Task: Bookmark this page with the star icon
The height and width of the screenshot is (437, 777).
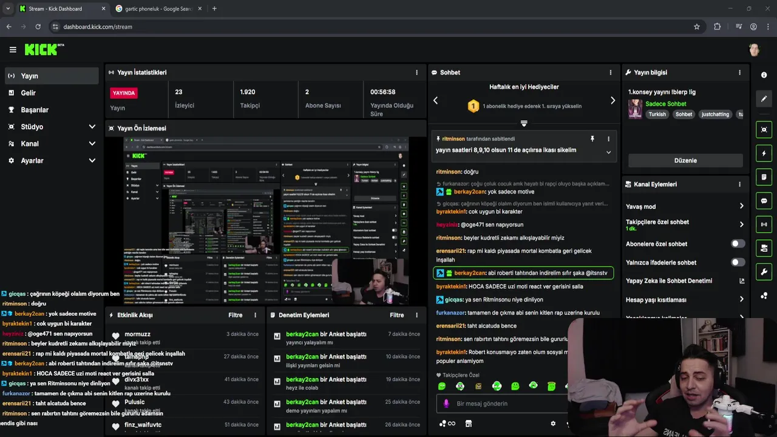Action: [697, 27]
